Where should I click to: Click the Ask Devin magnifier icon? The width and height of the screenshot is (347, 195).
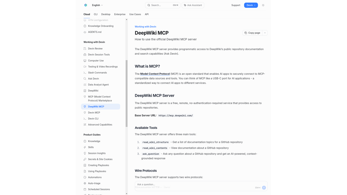tap(85, 79)
